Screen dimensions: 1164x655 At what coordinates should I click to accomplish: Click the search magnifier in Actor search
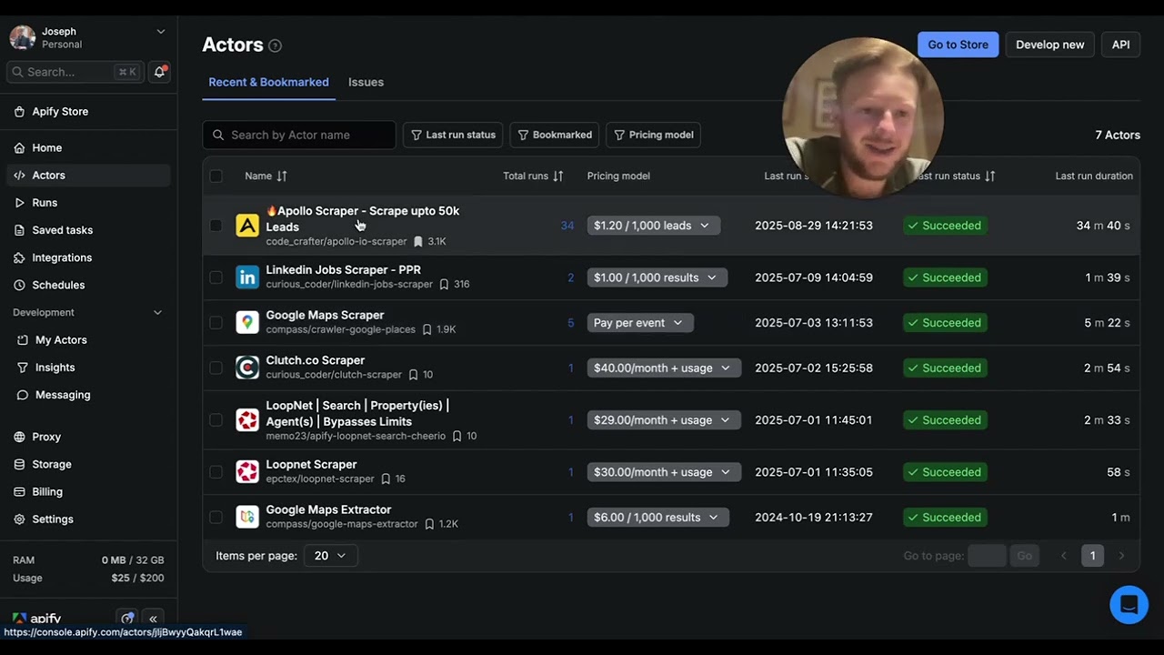pos(218,135)
